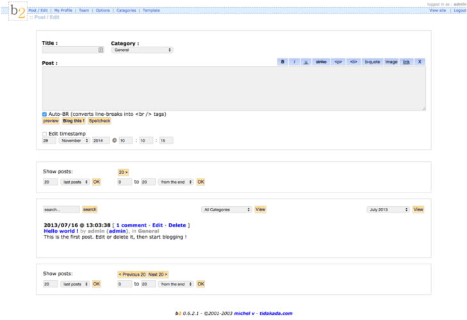Open the Category dropdown showing General

click(x=142, y=50)
